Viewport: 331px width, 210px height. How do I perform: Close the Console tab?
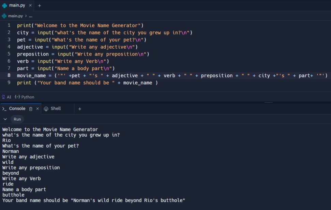pyautogui.click(x=37, y=109)
